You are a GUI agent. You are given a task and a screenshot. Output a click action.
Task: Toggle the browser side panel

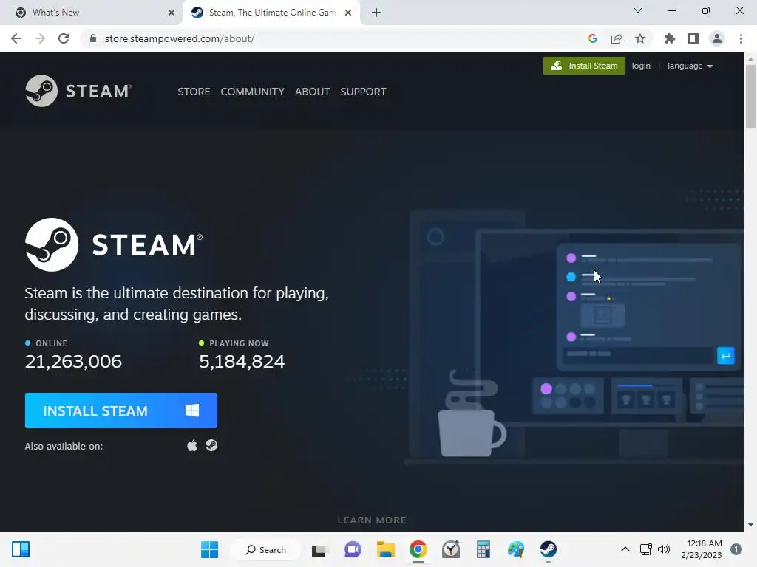point(693,38)
